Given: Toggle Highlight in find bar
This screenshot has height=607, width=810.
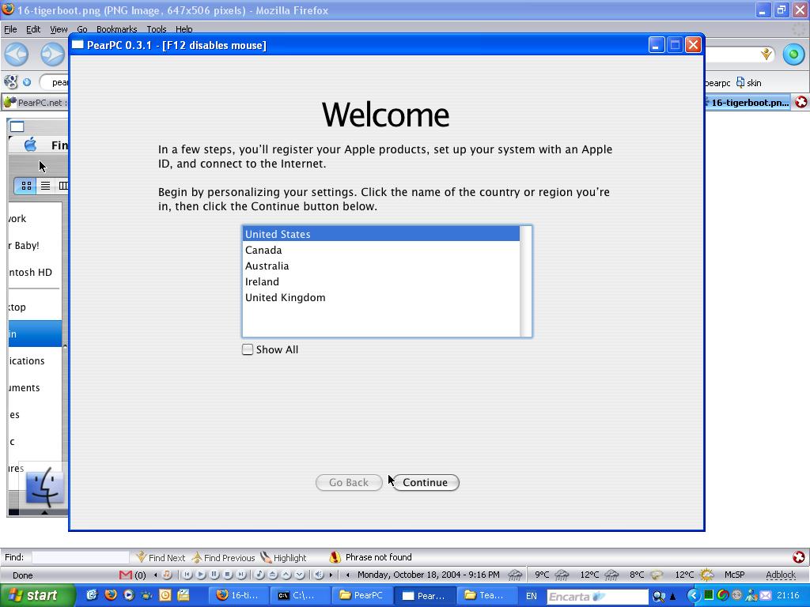Looking at the screenshot, I should (x=283, y=557).
